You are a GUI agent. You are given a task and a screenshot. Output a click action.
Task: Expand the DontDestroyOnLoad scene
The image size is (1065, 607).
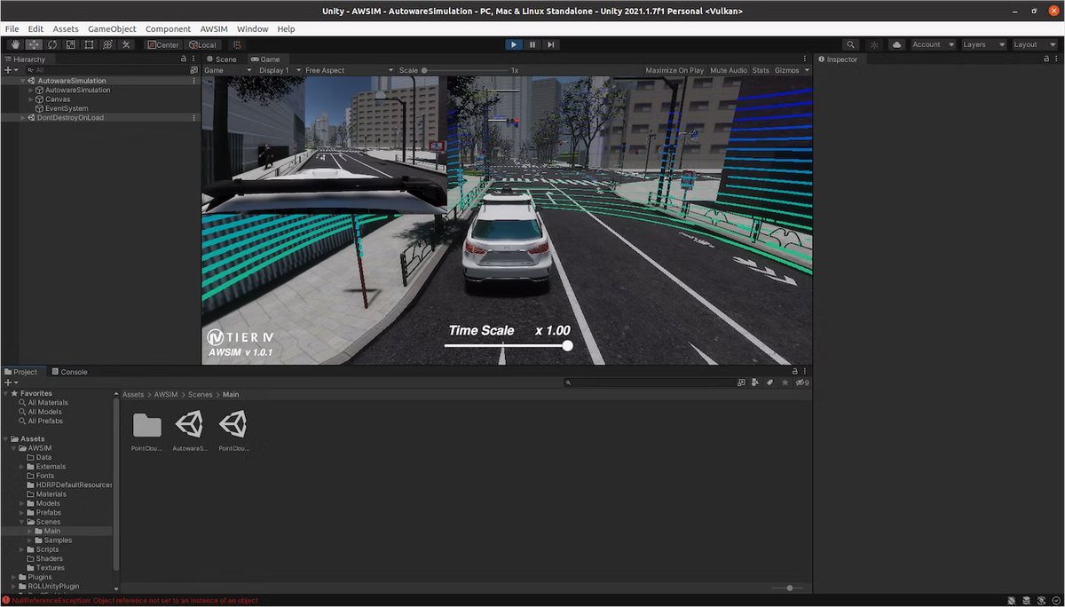22,117
